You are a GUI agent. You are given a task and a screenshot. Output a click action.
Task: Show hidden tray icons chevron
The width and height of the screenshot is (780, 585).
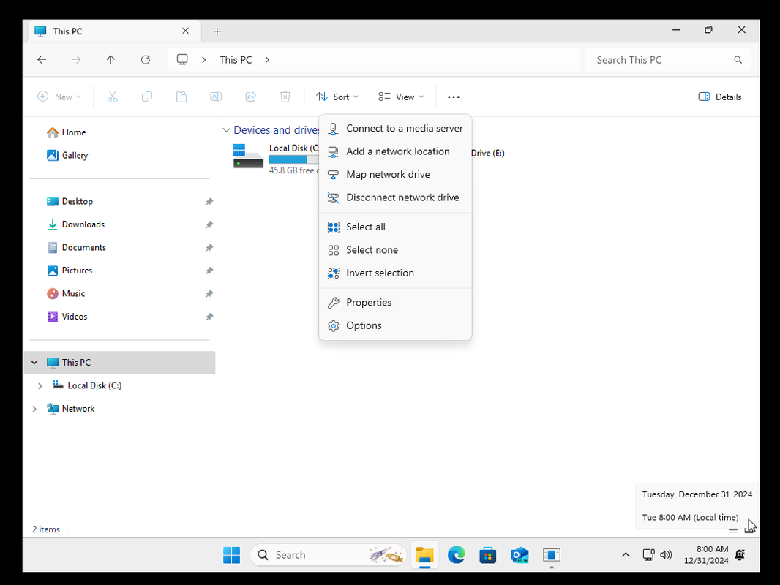626,555
